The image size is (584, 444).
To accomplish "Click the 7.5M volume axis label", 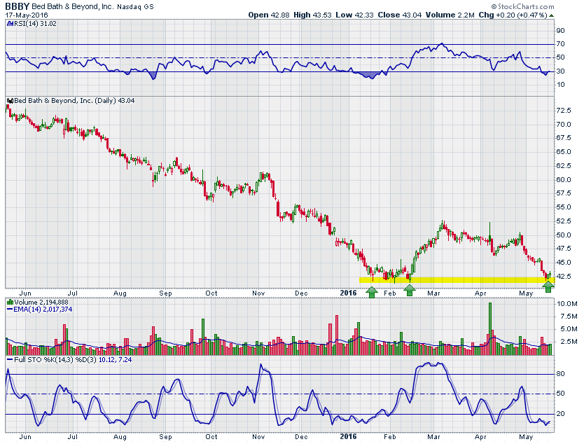I will coord(569,317).
